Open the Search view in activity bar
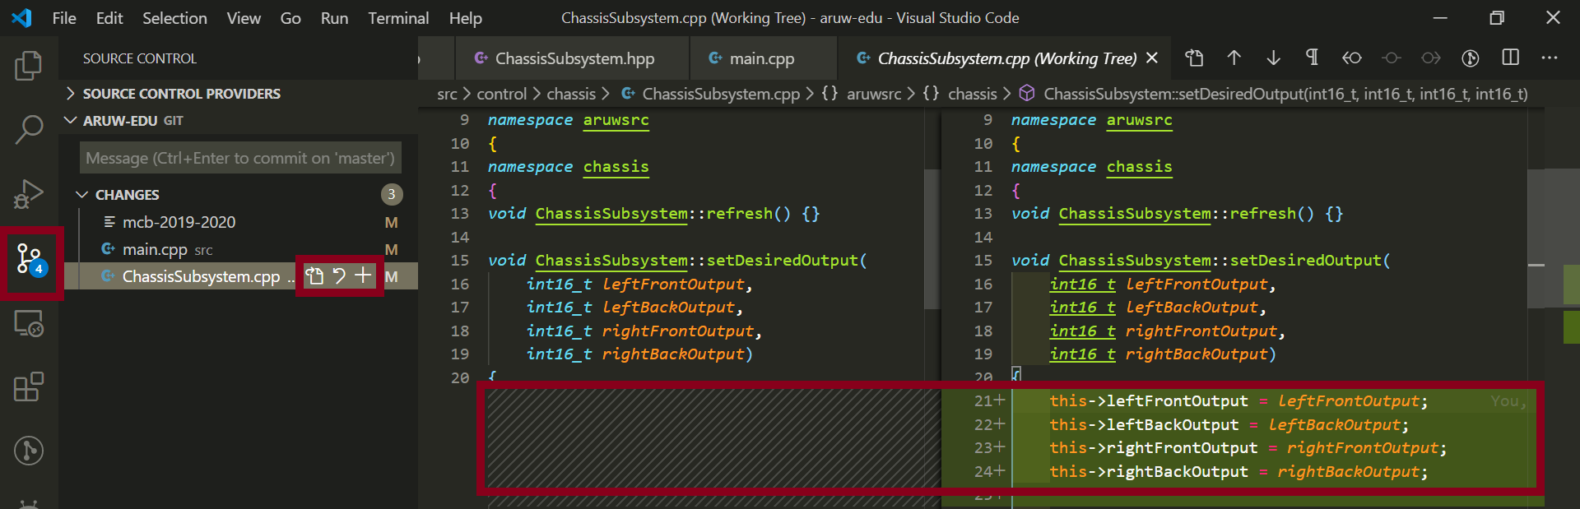Screen dimensions: 1580x509 29,129
